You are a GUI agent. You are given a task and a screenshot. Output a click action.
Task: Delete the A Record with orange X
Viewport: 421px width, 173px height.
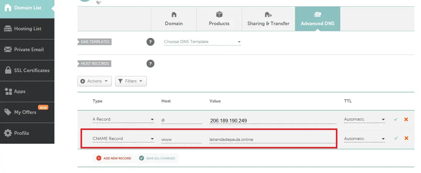(406, 119)
